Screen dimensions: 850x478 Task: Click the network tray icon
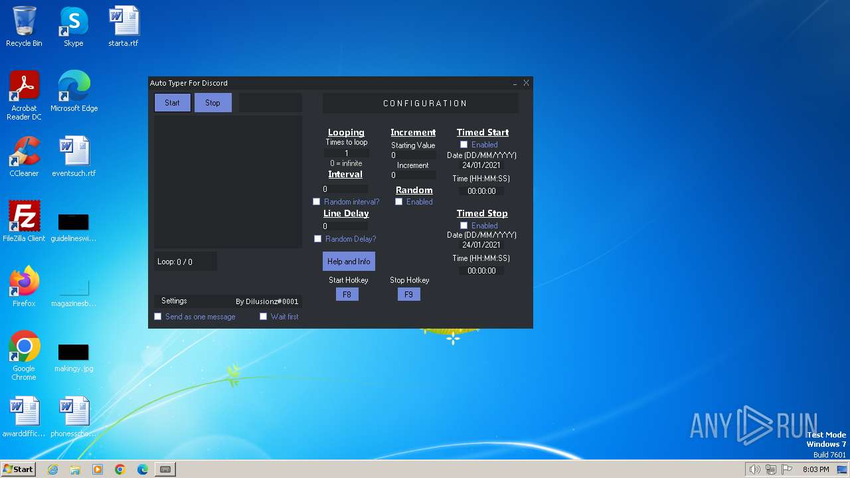click(x=771, y=469)
